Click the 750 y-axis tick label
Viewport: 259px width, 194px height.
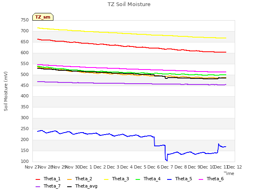pyautogui.click(x=25, y=20)
